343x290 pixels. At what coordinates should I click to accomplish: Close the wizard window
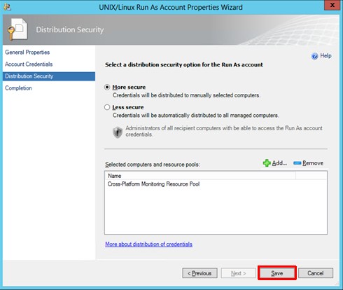[332, 5]
